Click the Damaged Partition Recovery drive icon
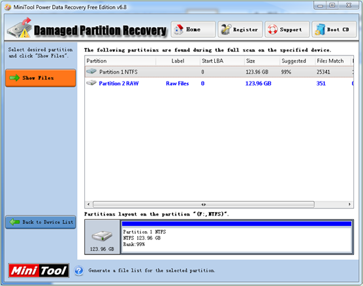This screenshot has height=286, width=363. click(x=19, y=28)
